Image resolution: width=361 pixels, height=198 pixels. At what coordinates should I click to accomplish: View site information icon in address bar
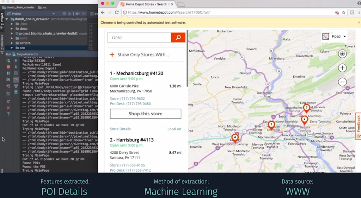pos(125,12)
